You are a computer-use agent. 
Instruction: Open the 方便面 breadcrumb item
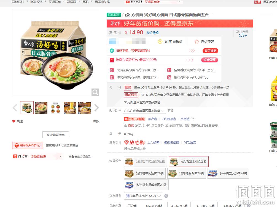[72, 2]
